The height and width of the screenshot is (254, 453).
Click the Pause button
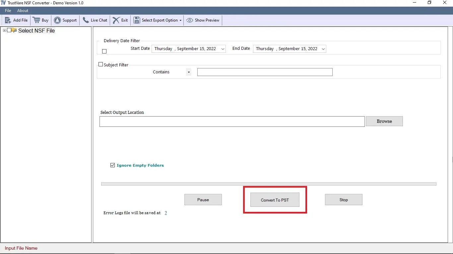pyautogui.click(x=203, y=200)
